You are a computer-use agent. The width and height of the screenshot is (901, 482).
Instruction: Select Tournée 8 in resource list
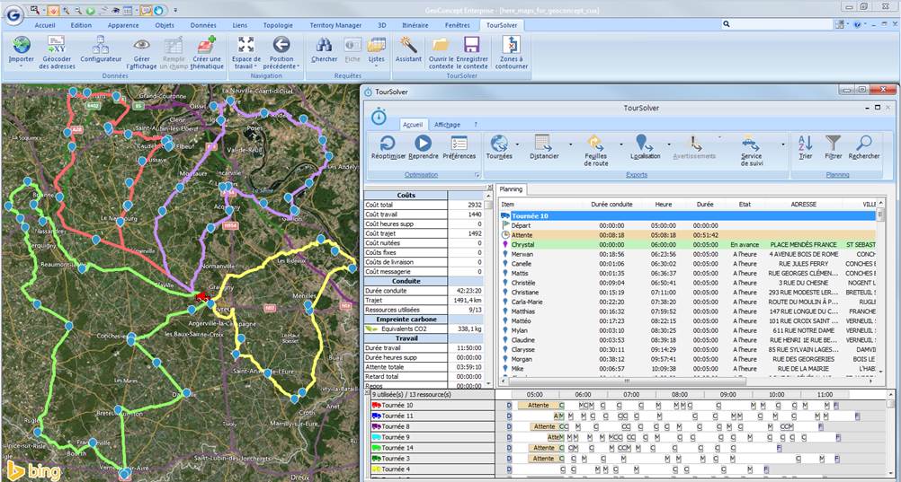click(x=432, y=426)
